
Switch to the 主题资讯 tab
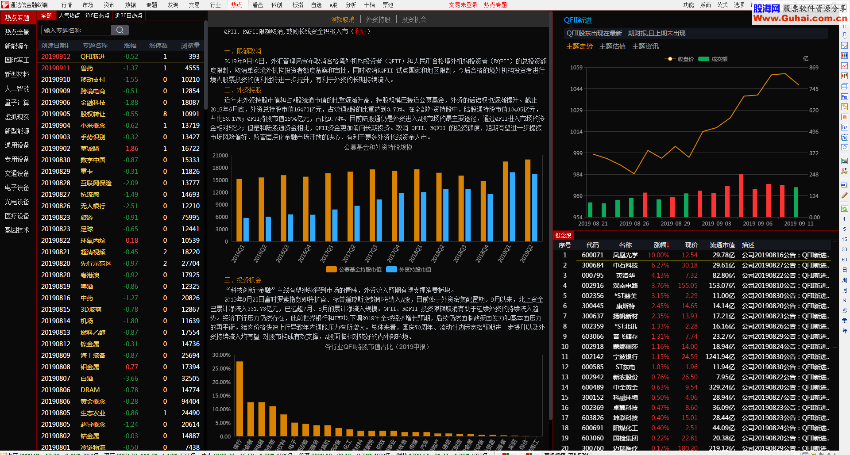645,46
